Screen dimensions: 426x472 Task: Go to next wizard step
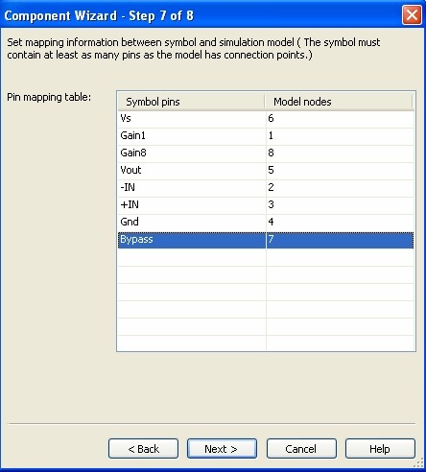222,449
